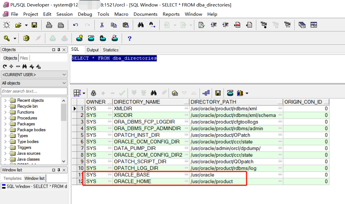Click the Execute gear icon
345x204 pixels.
[x=26, y=38]
